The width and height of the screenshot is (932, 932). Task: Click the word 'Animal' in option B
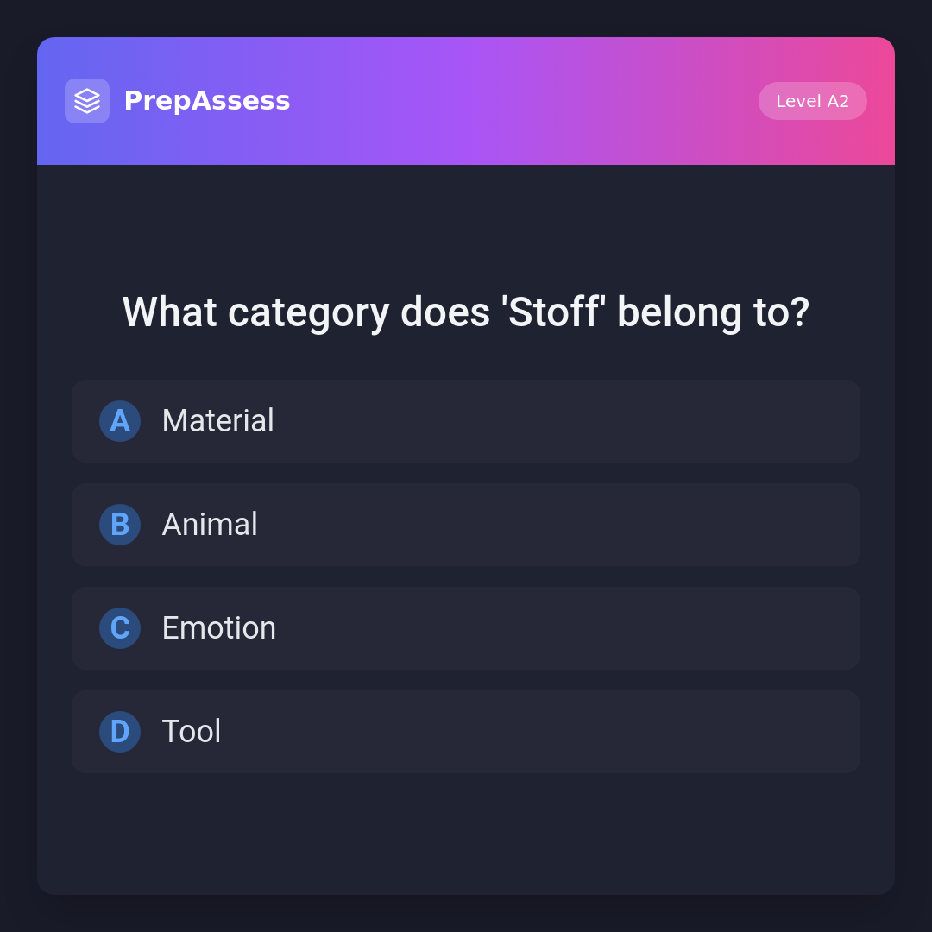[x=210, y=525]
